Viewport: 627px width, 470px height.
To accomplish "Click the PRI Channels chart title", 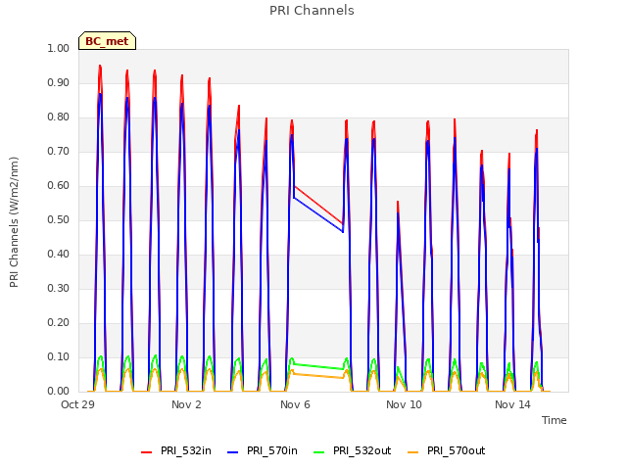I will (x=312, y=11).
